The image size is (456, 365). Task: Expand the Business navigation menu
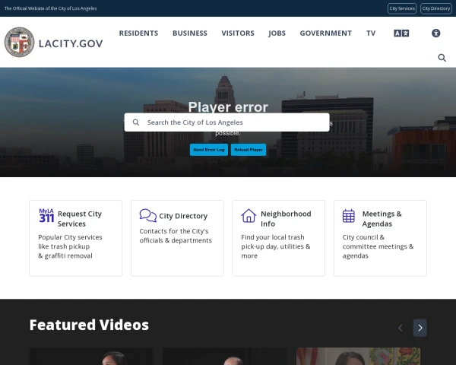(189, 33)
